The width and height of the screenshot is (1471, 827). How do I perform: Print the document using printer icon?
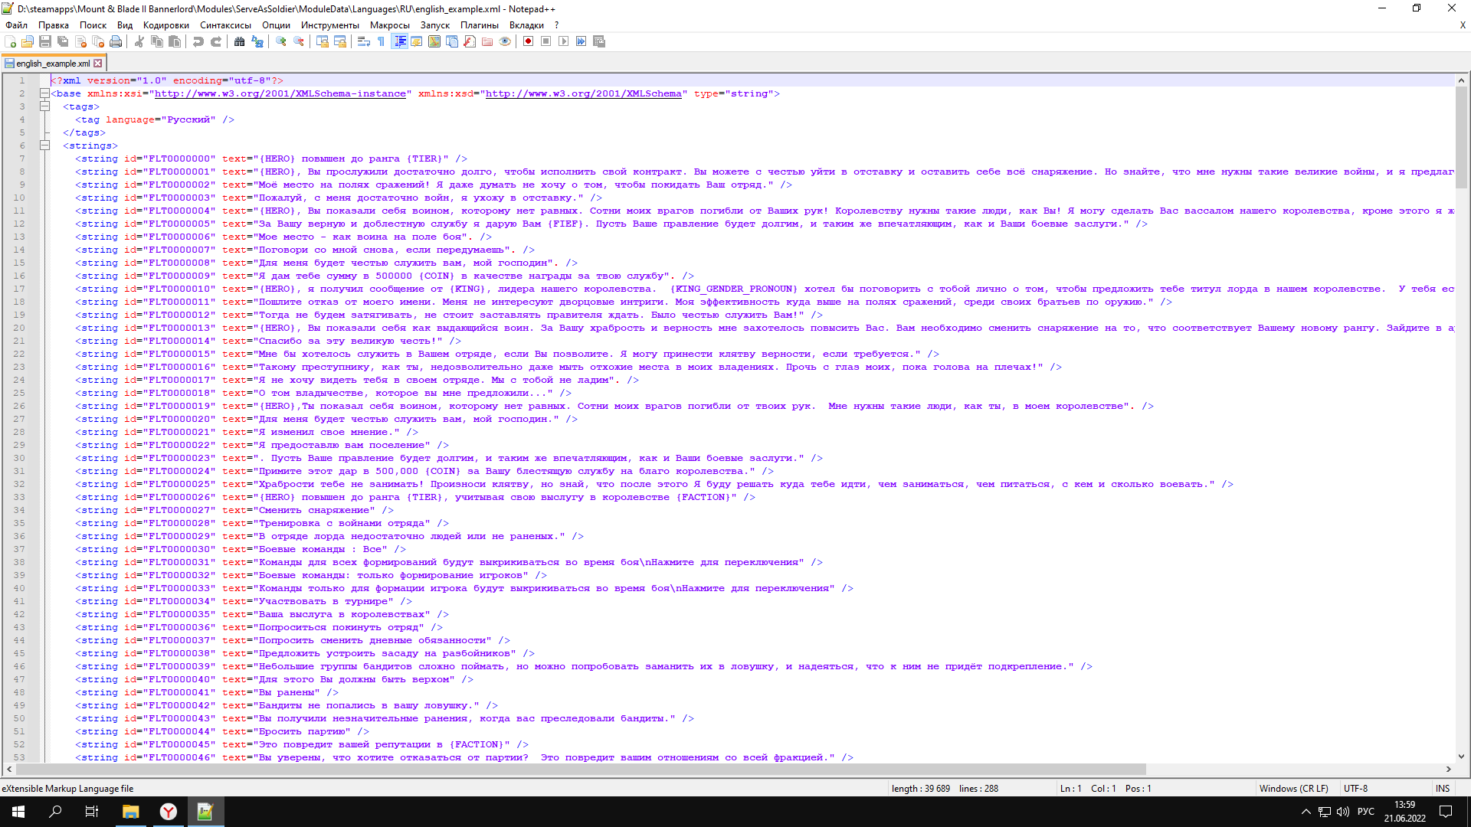click(116, 41)
